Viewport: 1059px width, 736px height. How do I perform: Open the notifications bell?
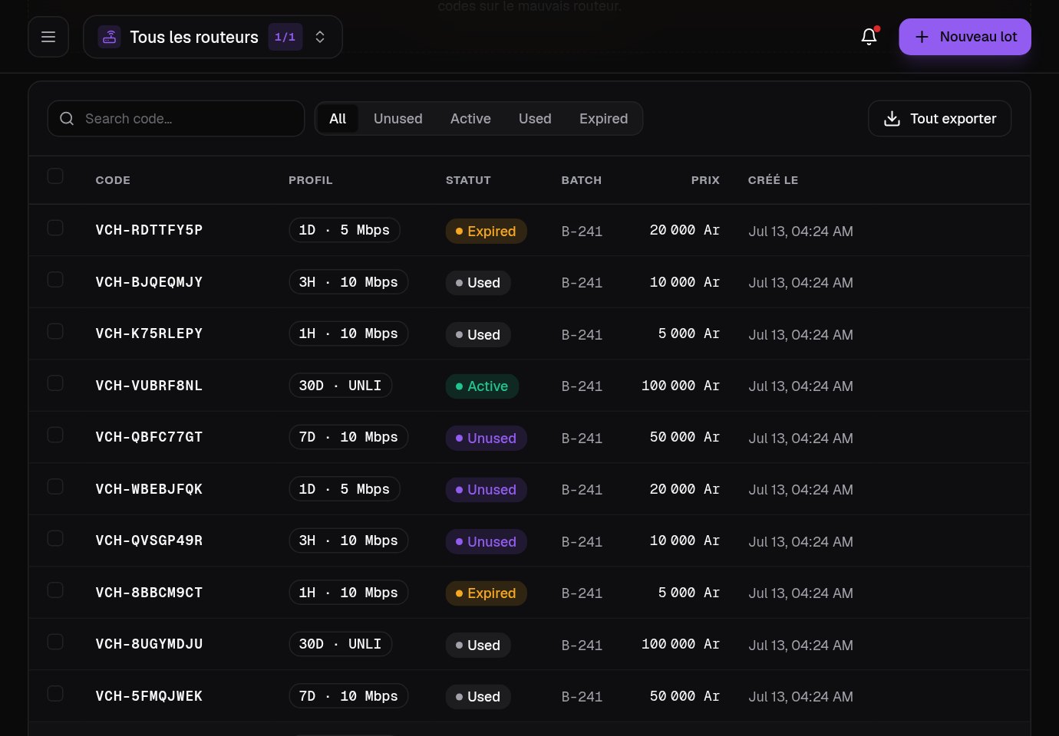(x=869, y=37)
